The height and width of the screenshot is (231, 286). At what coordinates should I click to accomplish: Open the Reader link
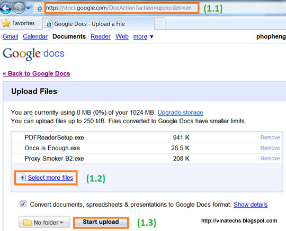point(101,36)
